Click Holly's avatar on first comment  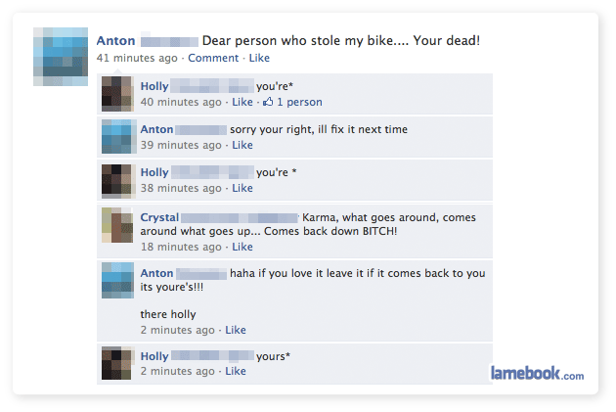117,94
